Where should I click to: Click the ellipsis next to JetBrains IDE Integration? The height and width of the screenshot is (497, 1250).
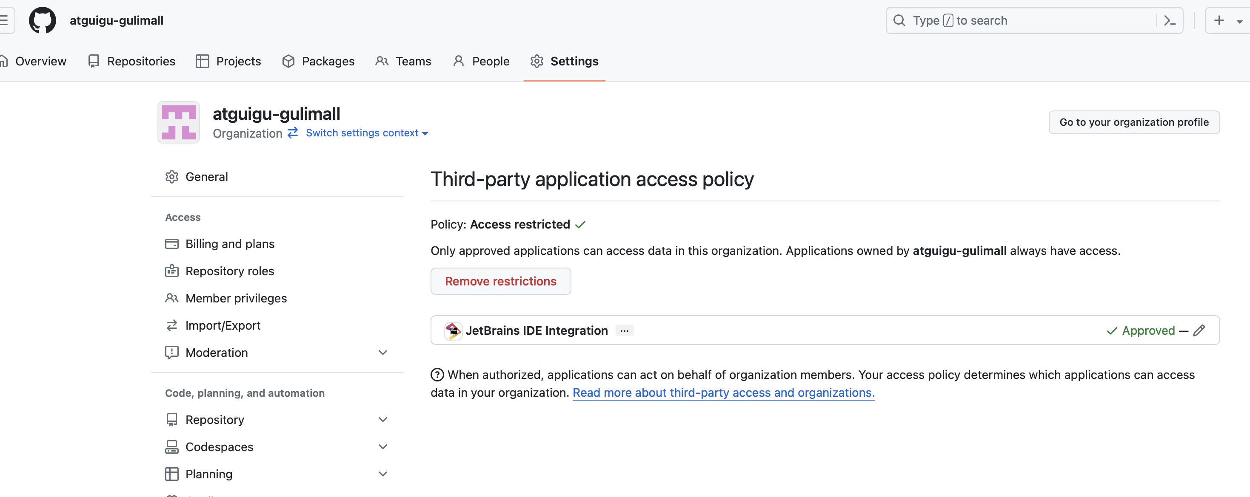624,331
